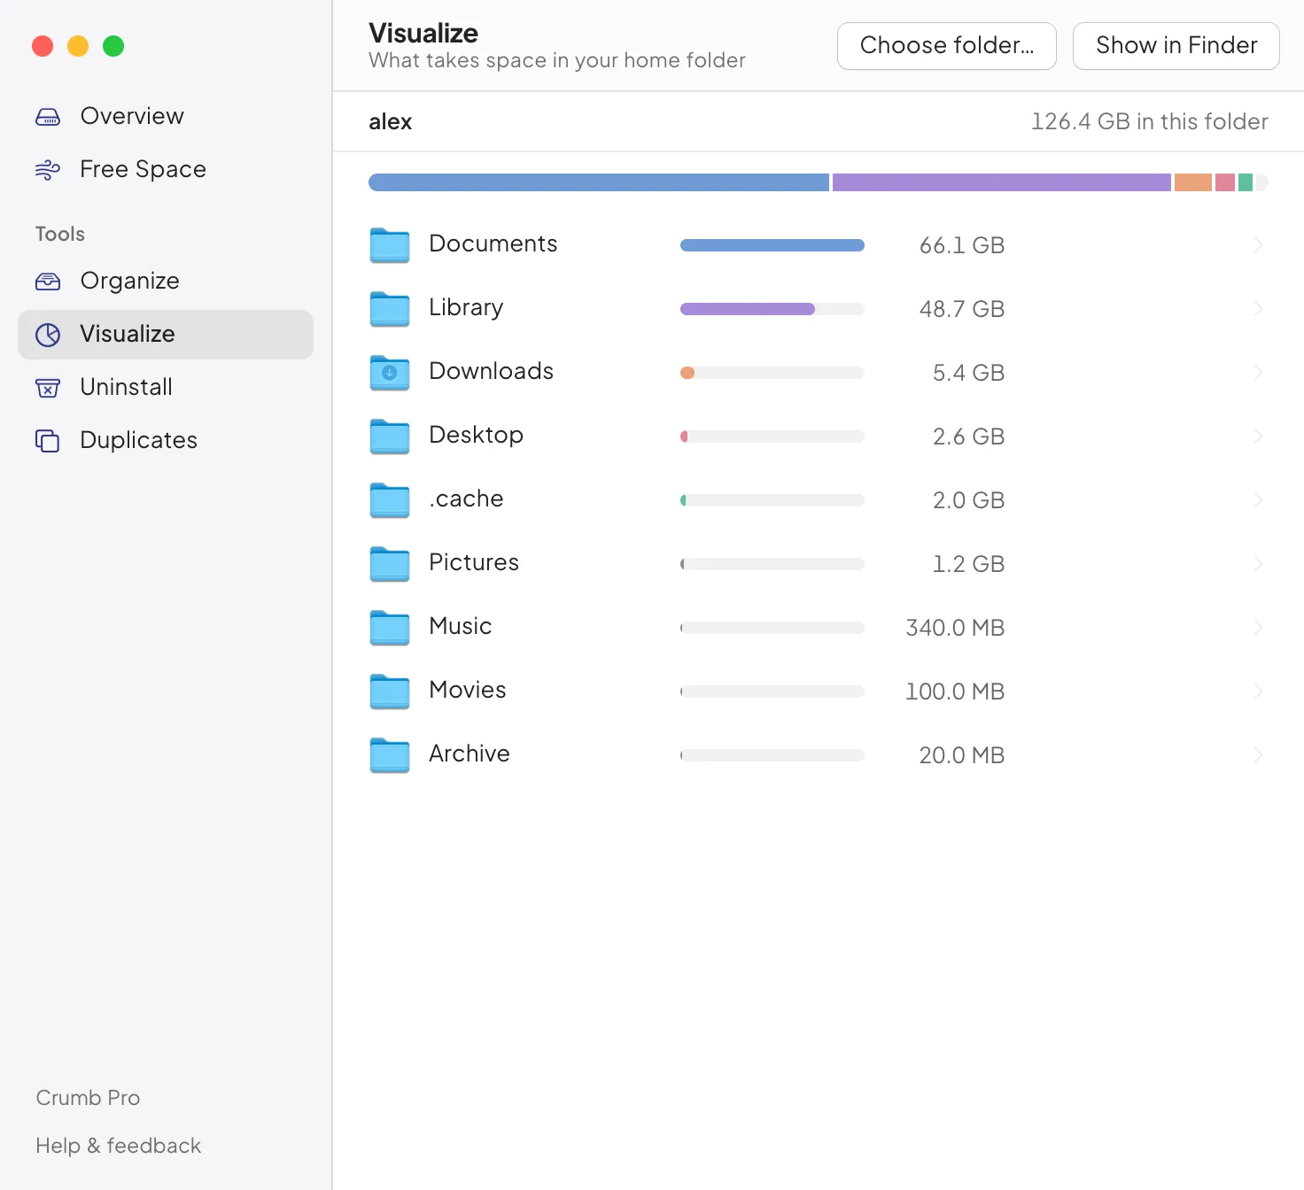Viewport: 1304px width, 1190px height.
Task: Switch to the Organize tool
Action: click(x=166, y=282)
